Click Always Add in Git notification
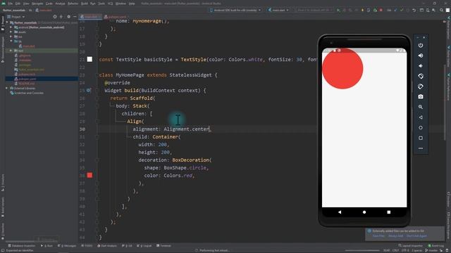This screenshot has height=253, width=451. click(395, 236)
